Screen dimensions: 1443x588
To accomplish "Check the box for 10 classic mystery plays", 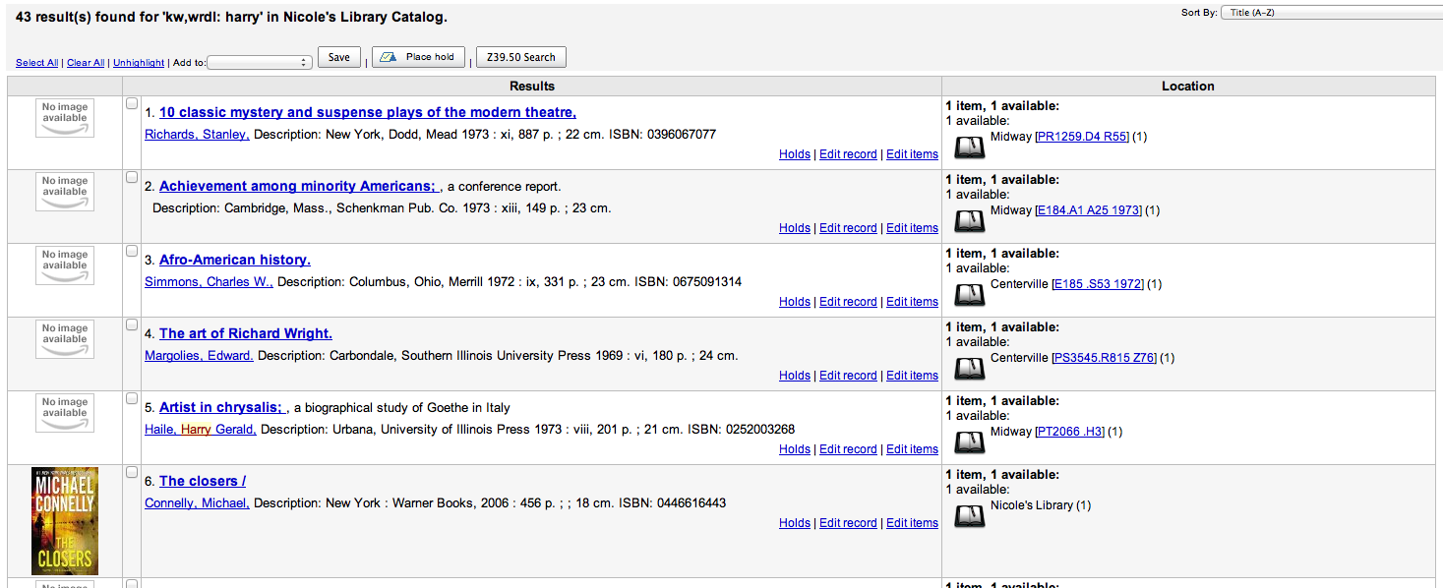I will (x=132, y=103).
